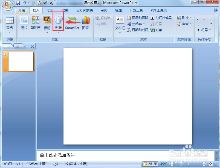The height and width of the screenshot is (168, 220).
Task: Expand the Shapes dropdown arrow
Action: coord(59,33)
